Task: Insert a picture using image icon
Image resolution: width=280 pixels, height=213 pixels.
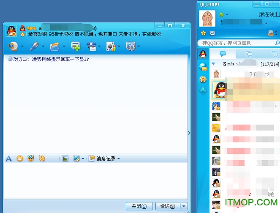Action: point(65,158)
